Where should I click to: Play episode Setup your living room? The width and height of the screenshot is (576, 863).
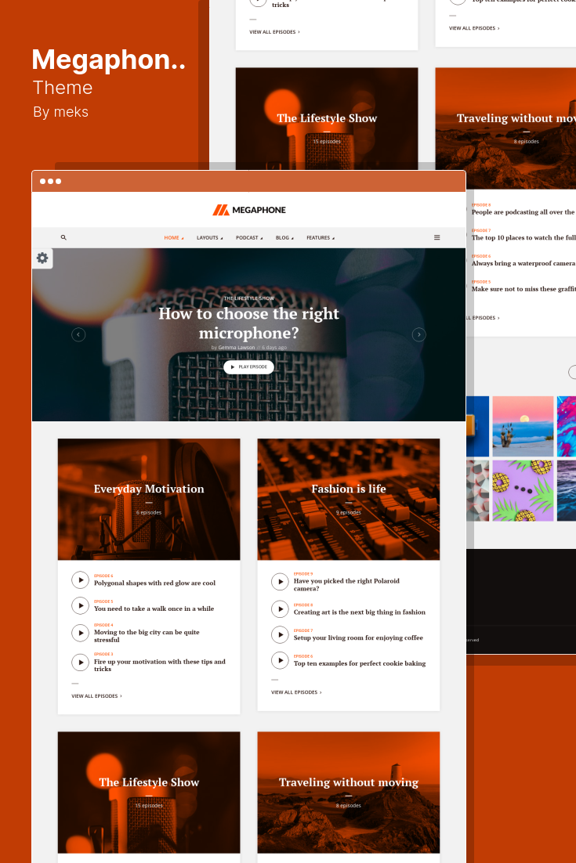pos(281,634)
